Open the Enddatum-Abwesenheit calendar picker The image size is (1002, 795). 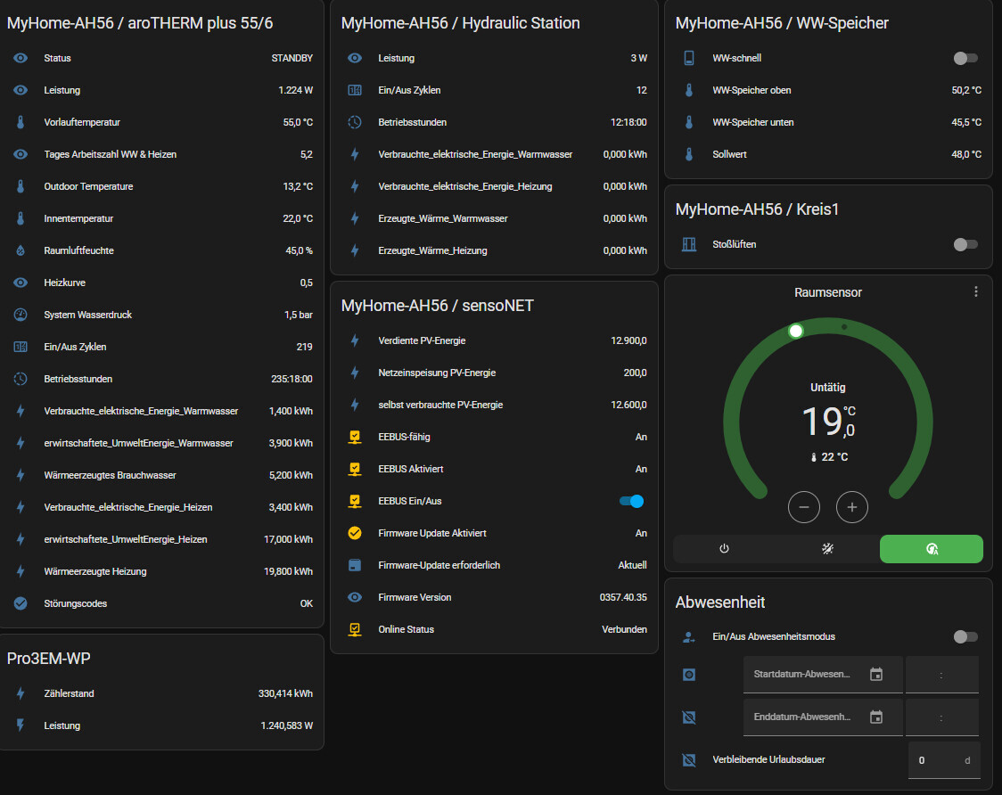click(876, 717)
